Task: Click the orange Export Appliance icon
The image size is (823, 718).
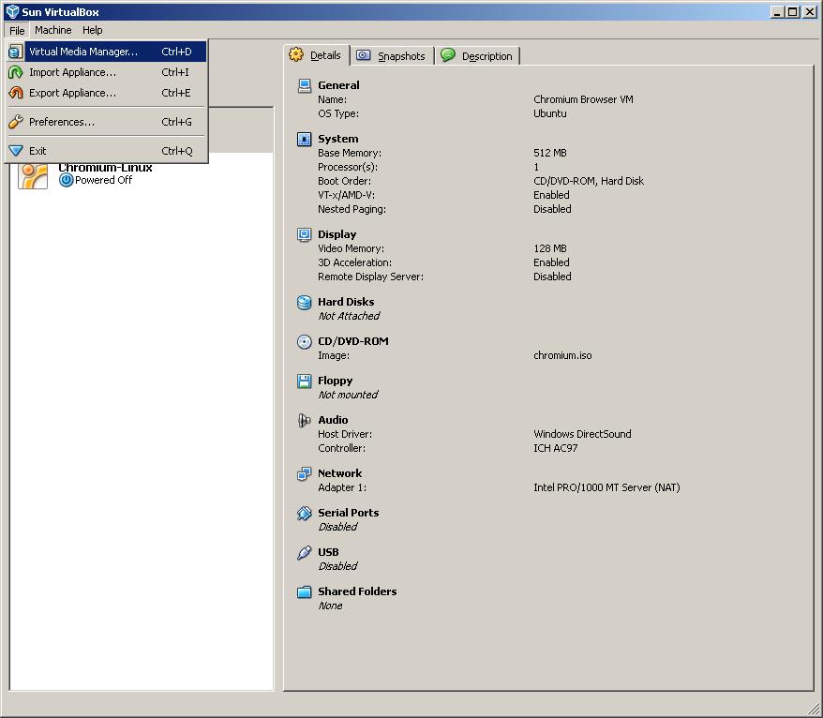Action: tap(16, 93)
